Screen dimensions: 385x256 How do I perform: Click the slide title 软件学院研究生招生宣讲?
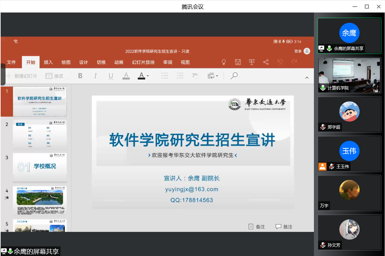pyautogui.click(x=192, y=140)
